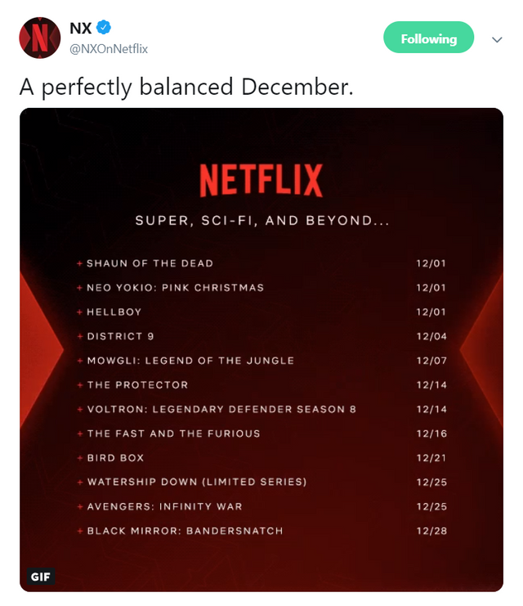Click the "Black Mirror: Bandersnatch" entry
The image size is (523, 606).
(x=185, y=531)
